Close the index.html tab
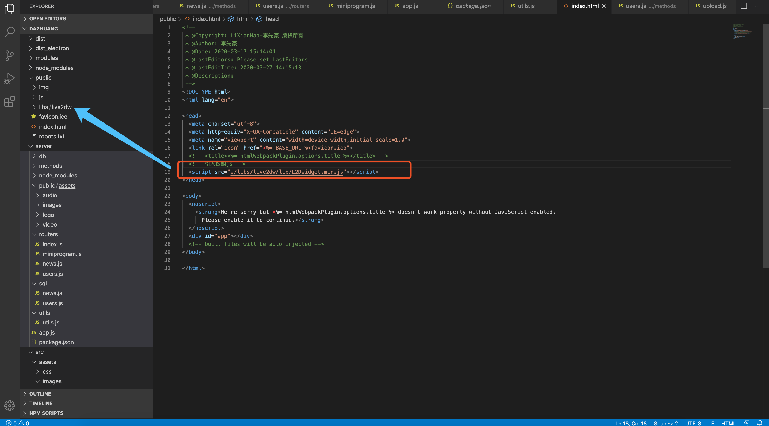 604,6
